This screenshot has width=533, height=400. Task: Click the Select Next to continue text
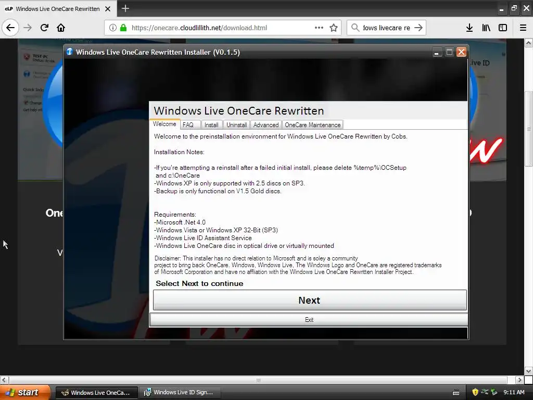pyautogui.click(x=199, y=283)
